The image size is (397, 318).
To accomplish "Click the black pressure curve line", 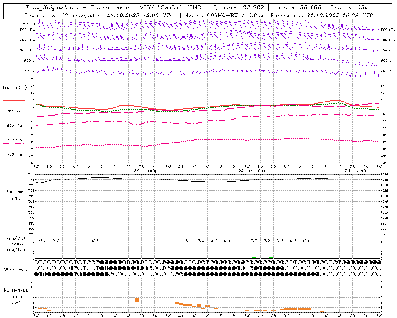I will [207, 182].
